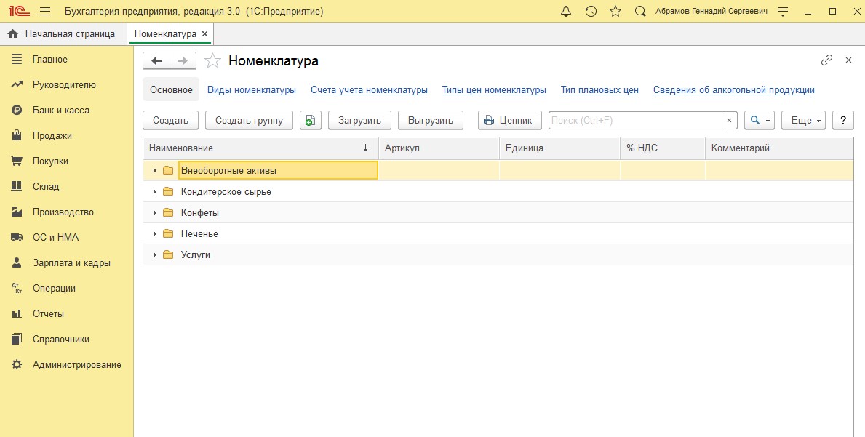Add Номенклатура to favorites with star
This screenshot has height=437, width=865.
(212, 61)
